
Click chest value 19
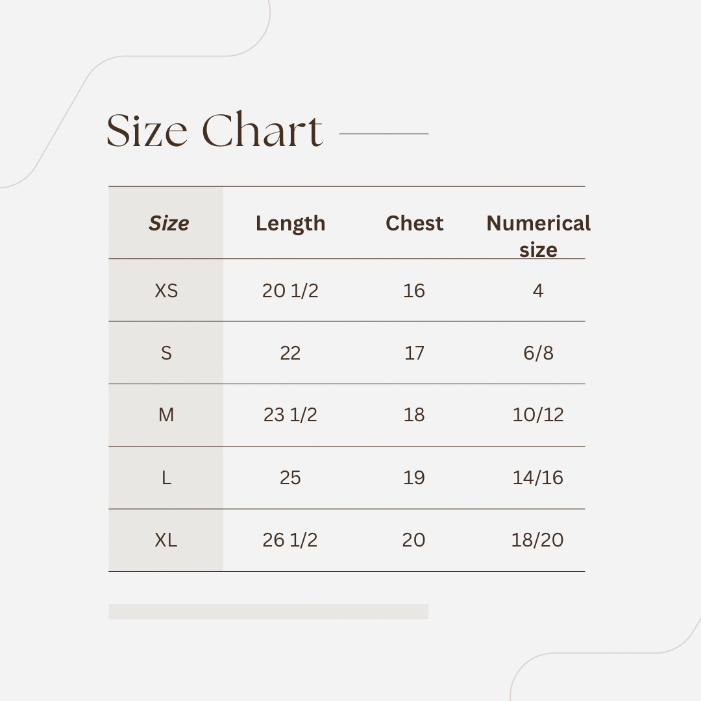click(414, 478)
